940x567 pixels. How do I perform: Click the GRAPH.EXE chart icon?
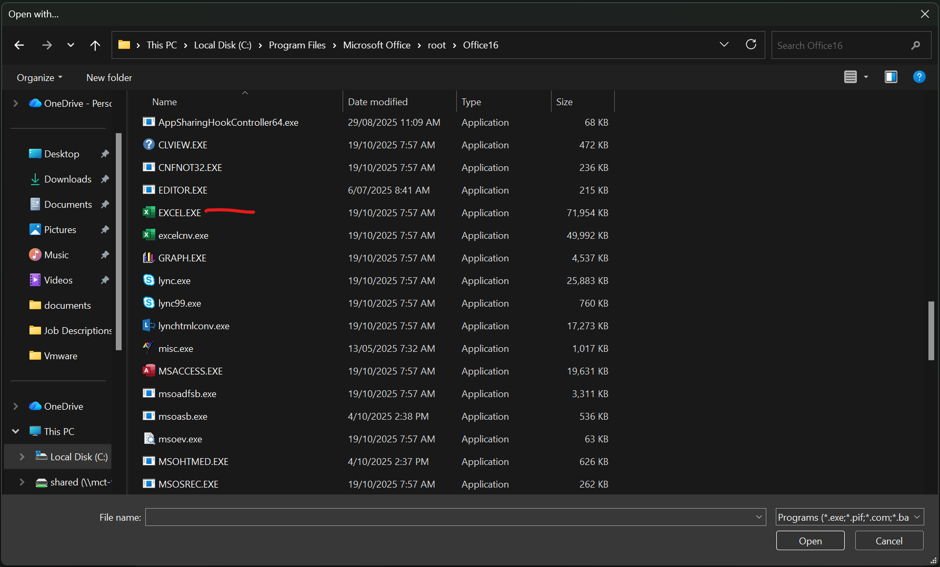[149, 258]
